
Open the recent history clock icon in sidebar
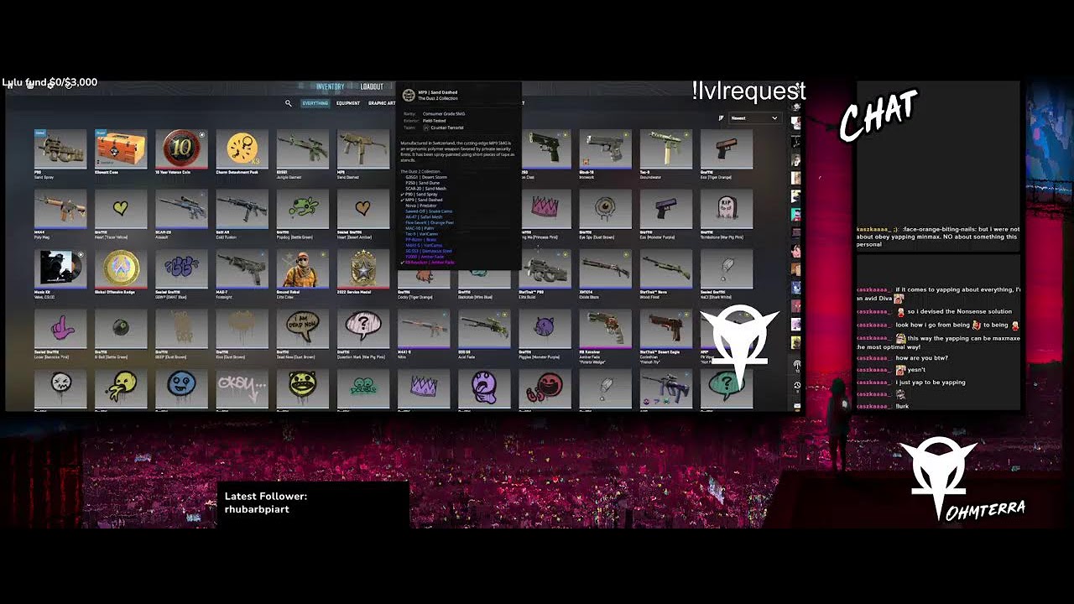[796, 386]
